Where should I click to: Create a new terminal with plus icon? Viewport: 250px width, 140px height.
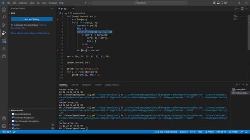click(x=237, y=85)
